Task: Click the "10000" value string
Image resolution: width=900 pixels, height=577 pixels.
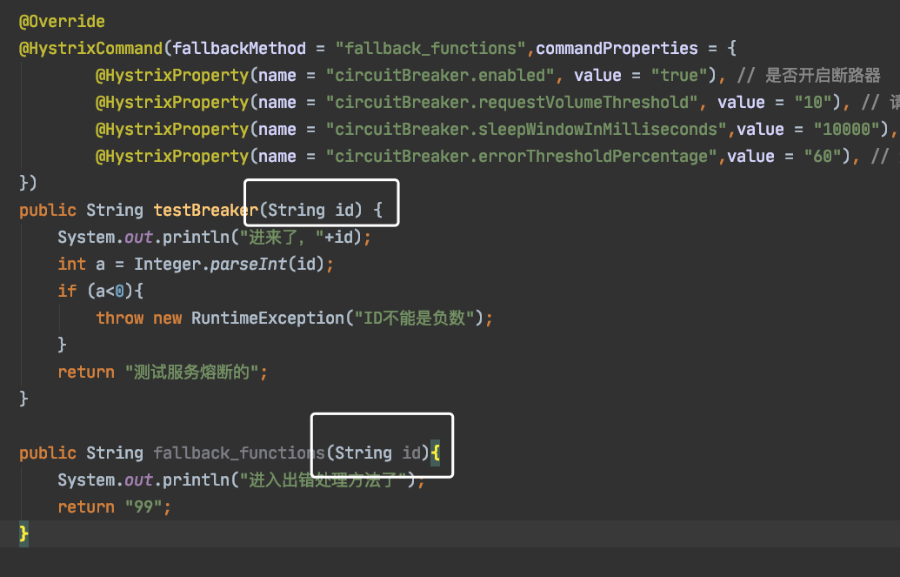Action: 847,130
